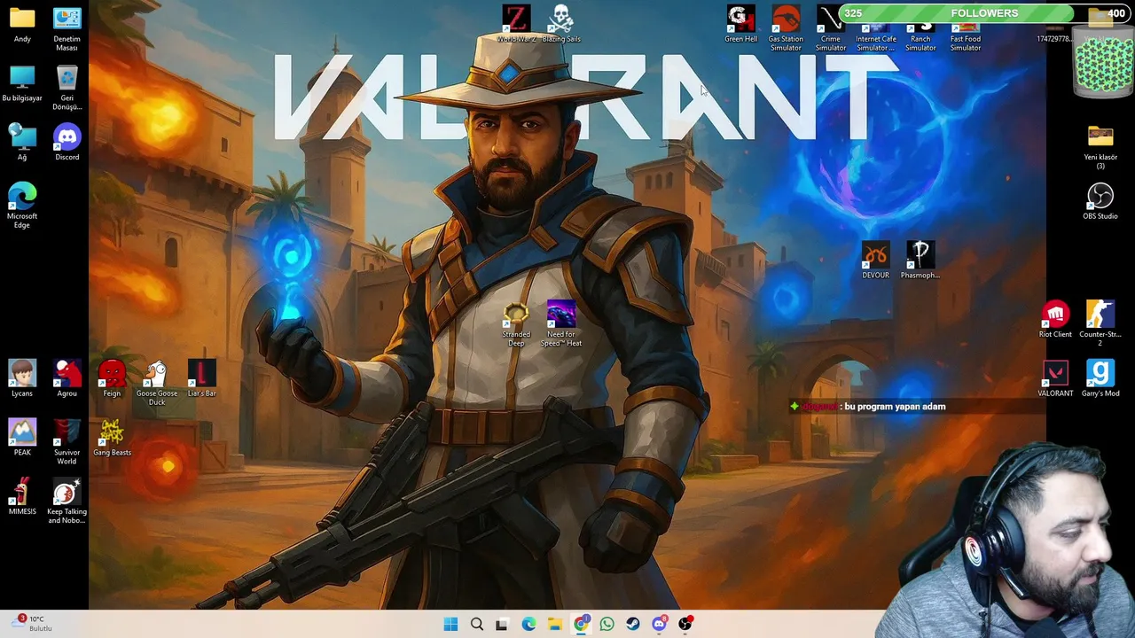Launch Counter-Strike 2 shortcut
The height and width of the screenshot is (638, 1135).
pos(1100,324)
